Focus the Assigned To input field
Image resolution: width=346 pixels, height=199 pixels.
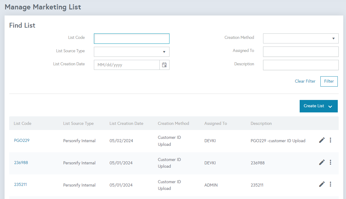(x=301, y=52)
